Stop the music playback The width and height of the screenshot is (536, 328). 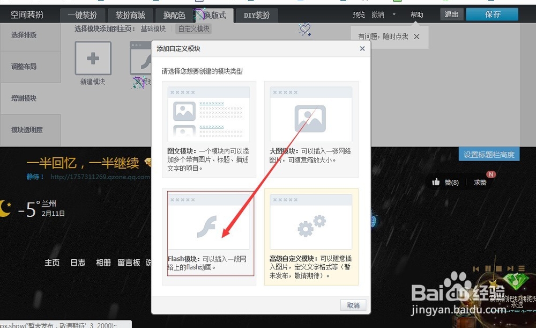(x=499, y=268)
